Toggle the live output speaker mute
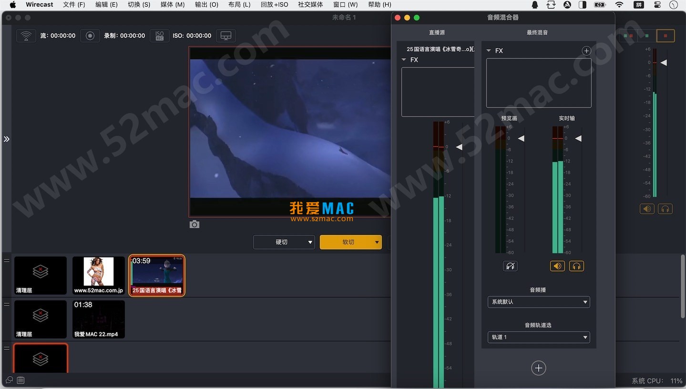 (557, 266)
